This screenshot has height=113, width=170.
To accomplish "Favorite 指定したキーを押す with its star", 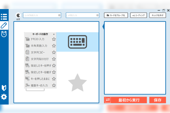I will tap(54, 66).
